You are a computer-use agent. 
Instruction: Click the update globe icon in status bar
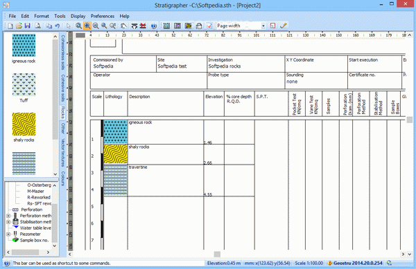point(389,263)
